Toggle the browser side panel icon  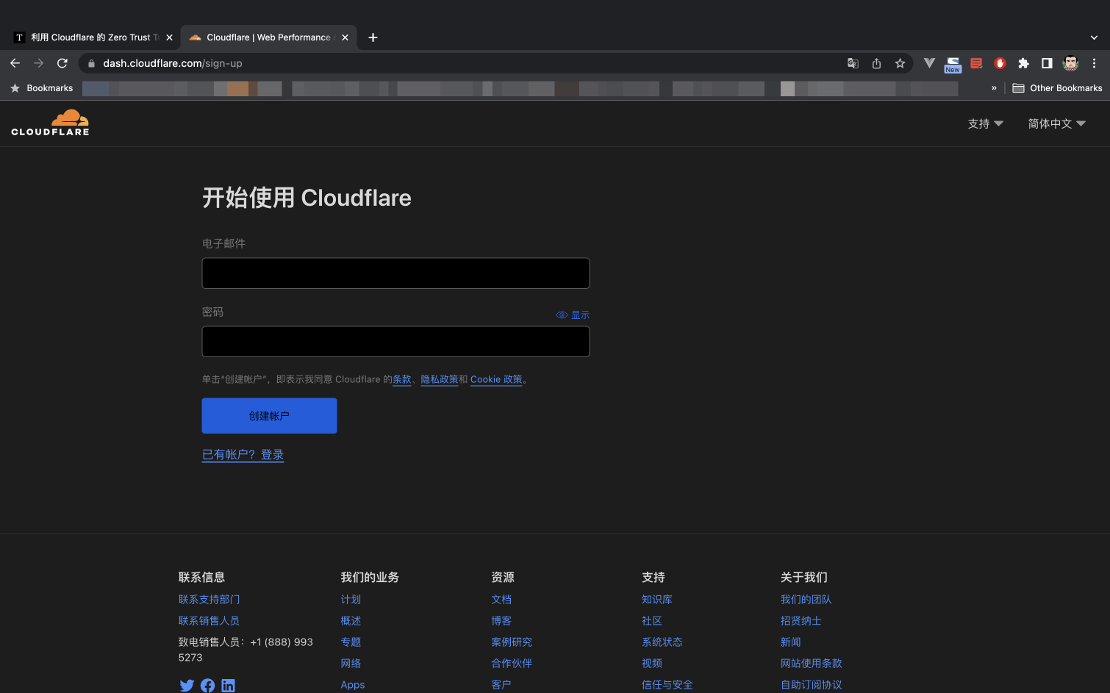[1047, 63]
